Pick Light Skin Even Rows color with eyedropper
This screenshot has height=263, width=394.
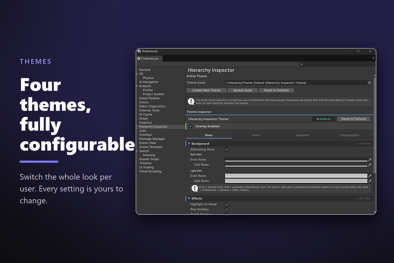coord(370,176)
